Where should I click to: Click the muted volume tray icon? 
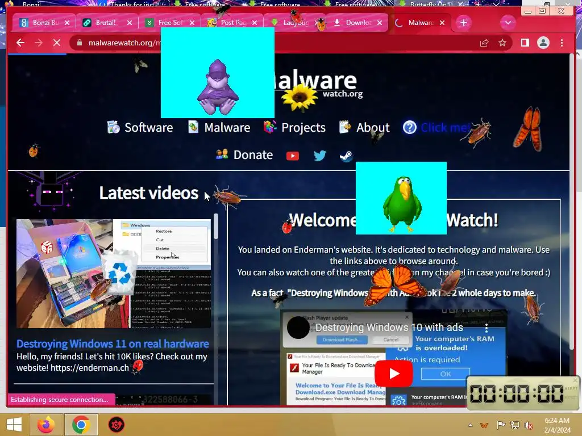tap(528, 425)
